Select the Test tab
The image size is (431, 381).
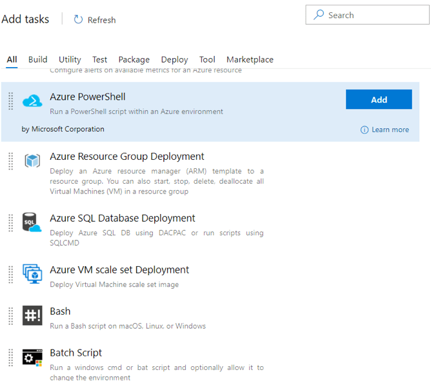click(x=99, y=59)
